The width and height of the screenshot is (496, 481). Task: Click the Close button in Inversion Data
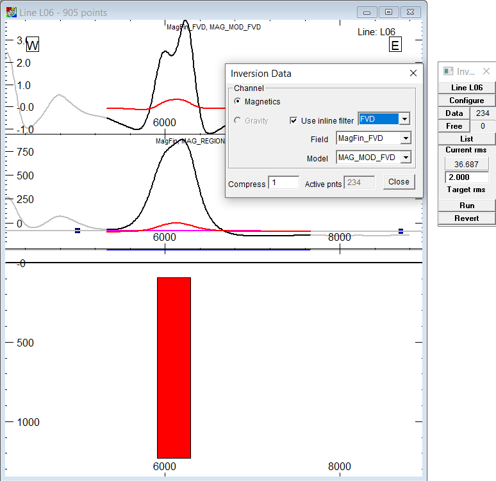tap(399, 182)
